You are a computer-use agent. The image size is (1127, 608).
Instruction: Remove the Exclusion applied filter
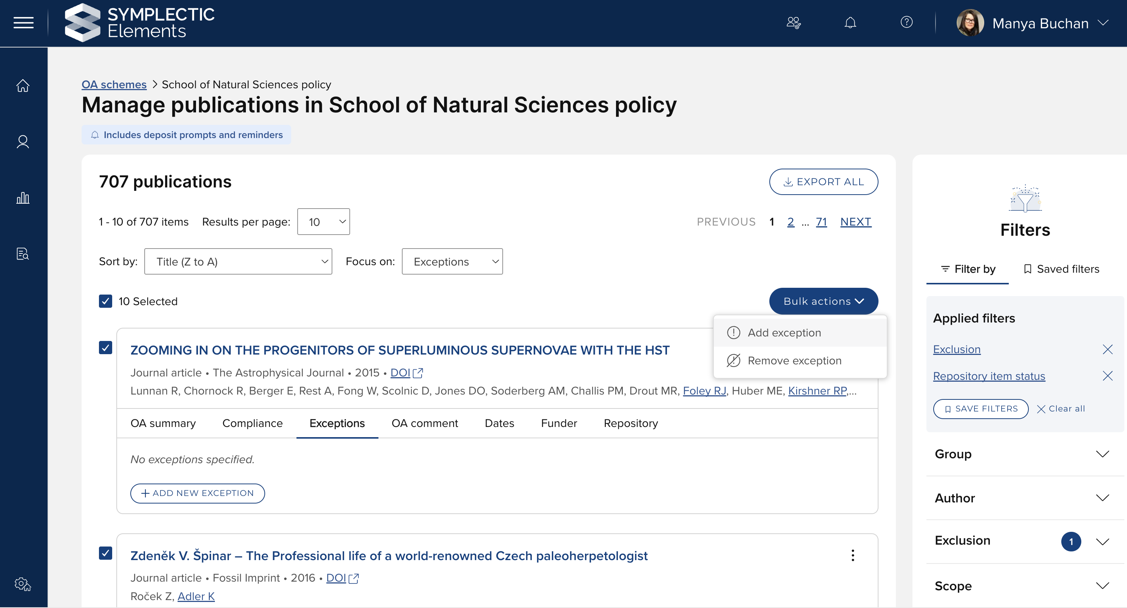(x=1107, y=349)
